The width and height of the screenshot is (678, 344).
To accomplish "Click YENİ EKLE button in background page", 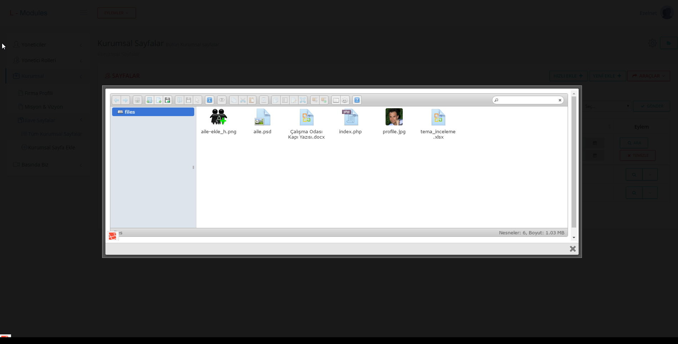I will tap(607, 76).
